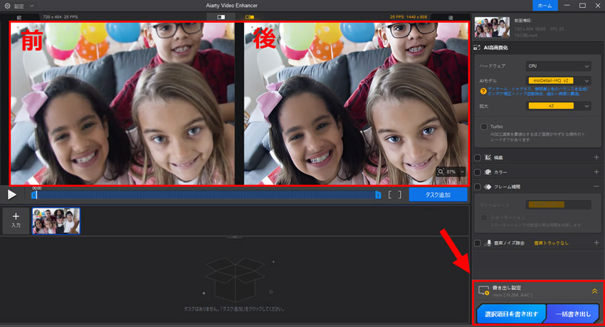Enable the カラー checkbox

tap(478, 172)
